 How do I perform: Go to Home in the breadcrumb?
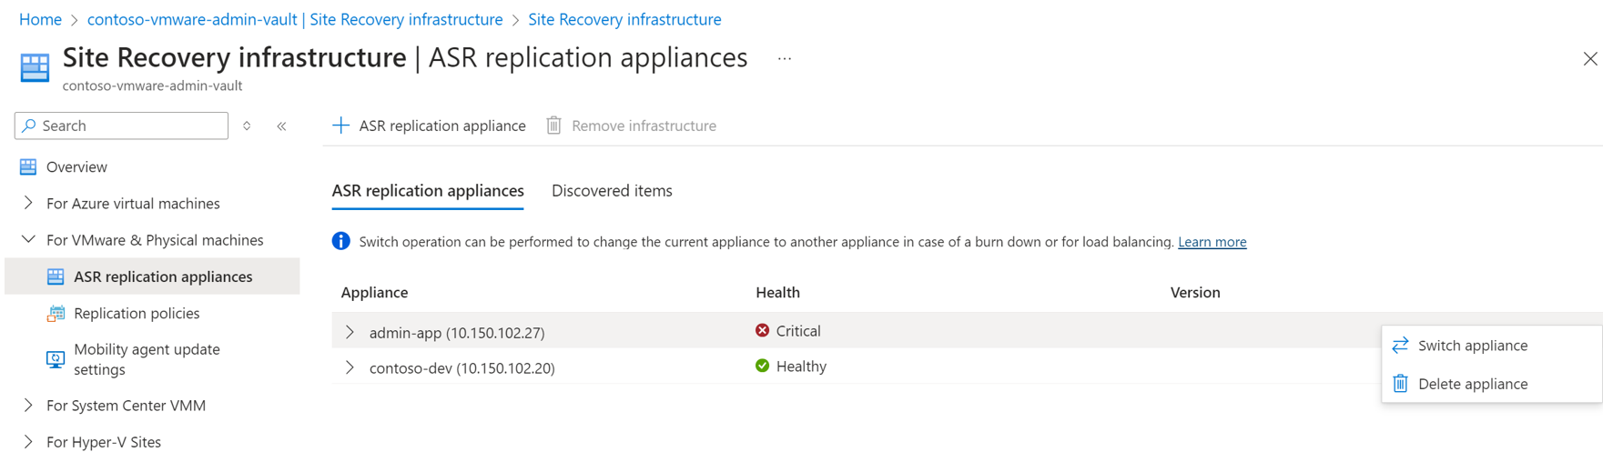tap(40, 19)
